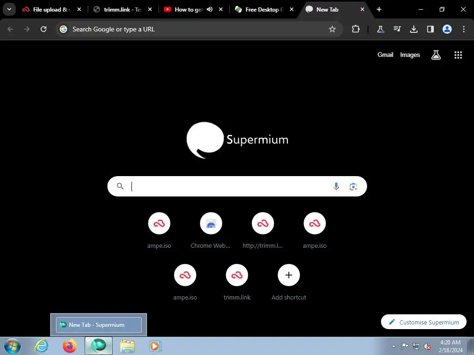
Task: Show hidden system tray icons
Action: coord(393,346)
